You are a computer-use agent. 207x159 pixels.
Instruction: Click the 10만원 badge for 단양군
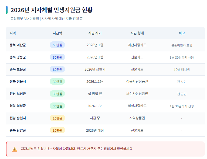(x=57, y=130)
